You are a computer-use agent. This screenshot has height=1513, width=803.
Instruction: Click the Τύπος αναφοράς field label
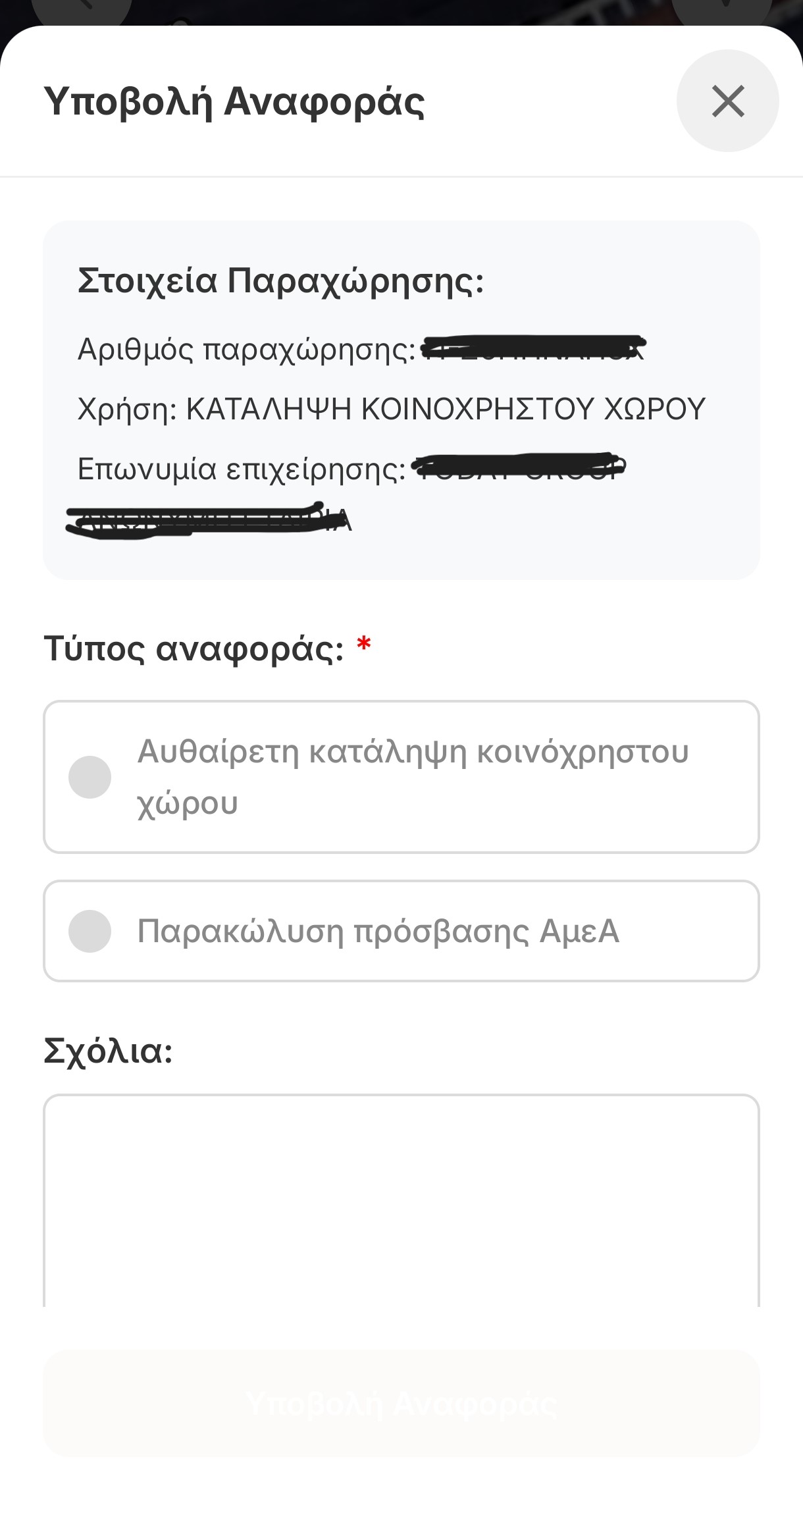[194, 649]
